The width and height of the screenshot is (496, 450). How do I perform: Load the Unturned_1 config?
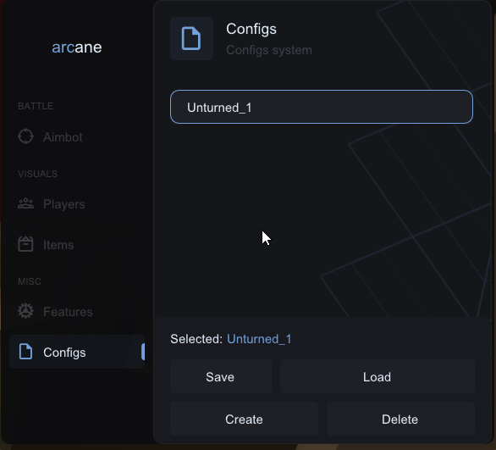pos(378,376)
